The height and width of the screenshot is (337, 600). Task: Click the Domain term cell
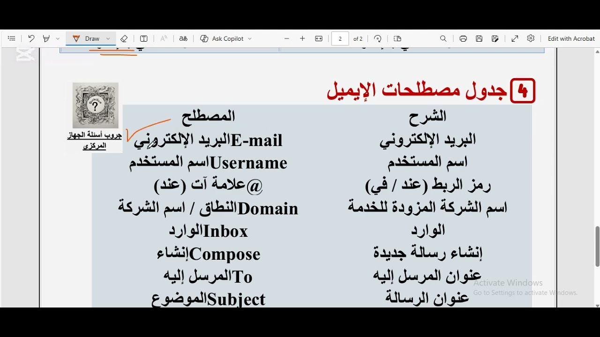[208, 208]
